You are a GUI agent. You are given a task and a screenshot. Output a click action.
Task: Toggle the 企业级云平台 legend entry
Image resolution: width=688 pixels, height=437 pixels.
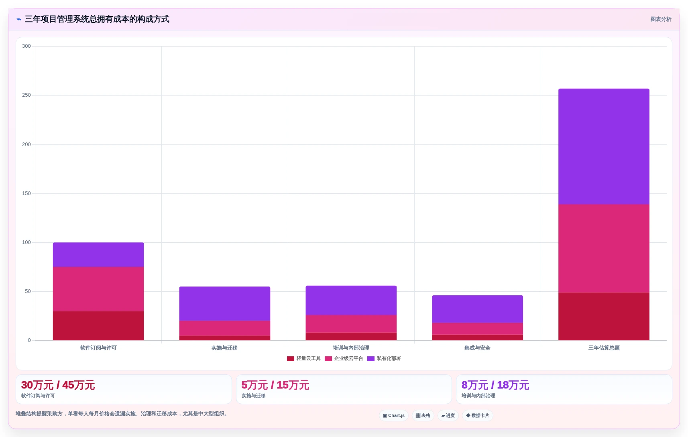344,359
